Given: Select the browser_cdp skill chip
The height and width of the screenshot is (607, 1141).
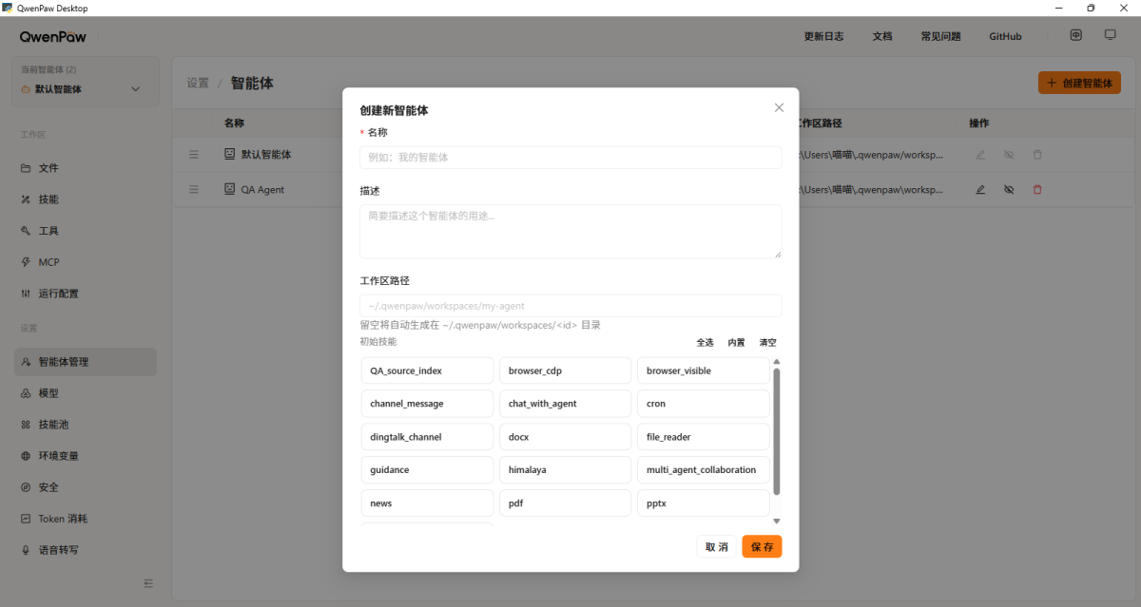Looking at the screenshot, I should (x=565, y=370).
